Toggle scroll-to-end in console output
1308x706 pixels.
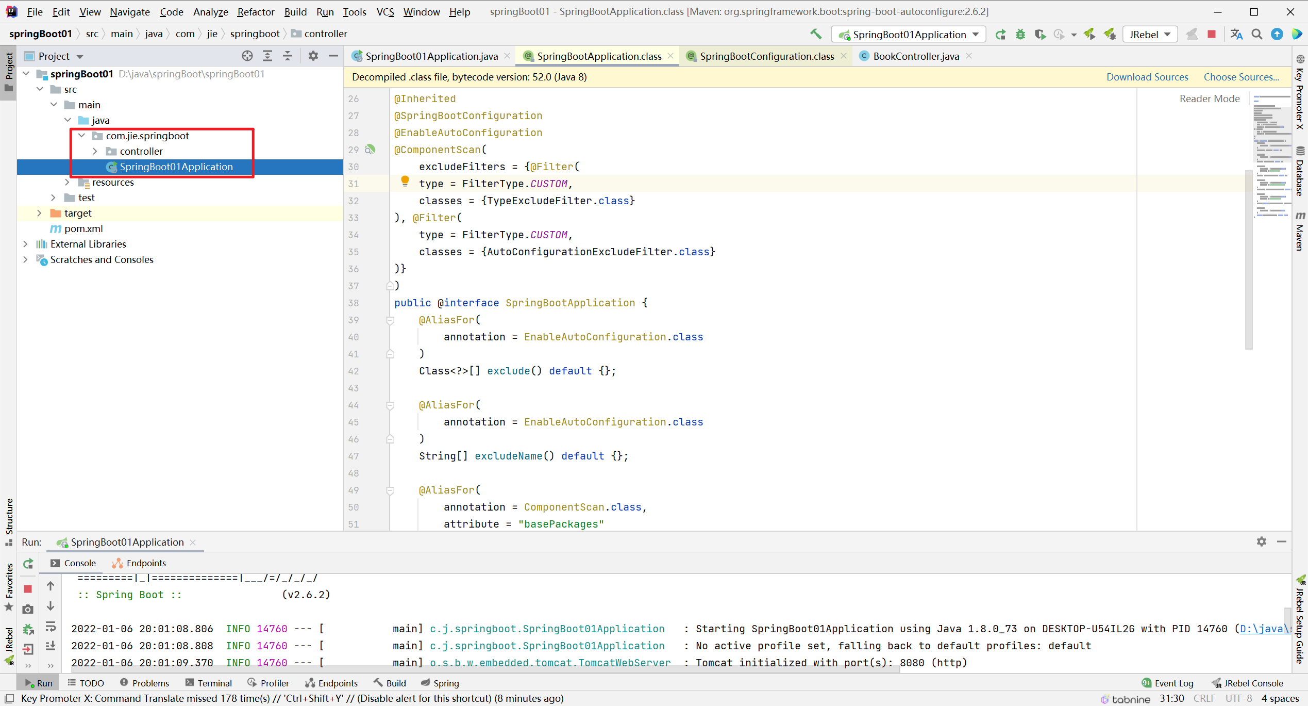[x=51, y=645]
